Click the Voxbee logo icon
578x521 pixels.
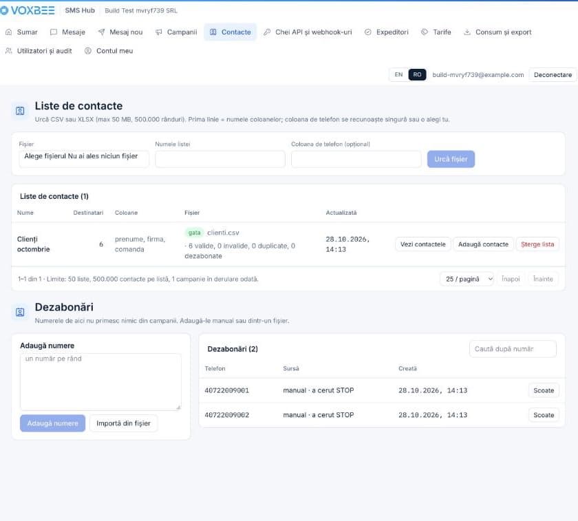[3, 10]
